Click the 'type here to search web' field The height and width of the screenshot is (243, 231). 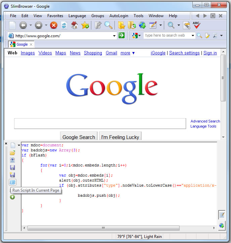(x=167, y=35)
